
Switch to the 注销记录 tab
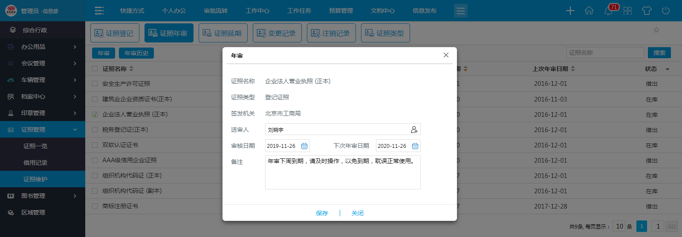pyautogui.click(x=331, y=33)
